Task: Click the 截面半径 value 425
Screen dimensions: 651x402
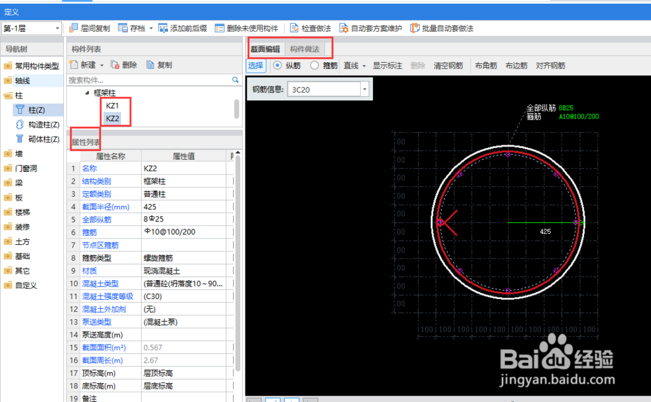Action: [184, 207]
